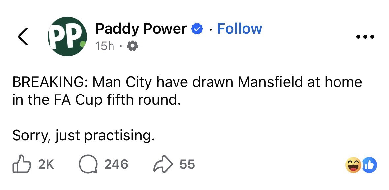Click the 'Sorry, just practising.' line
The image size is (389, 190).
coord(83,135)
